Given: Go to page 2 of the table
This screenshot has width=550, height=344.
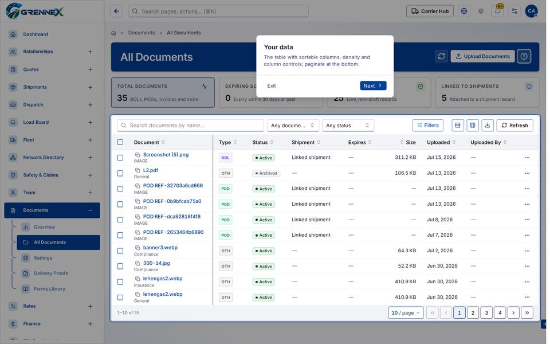Looking at the screenshot, I should 473,313.
